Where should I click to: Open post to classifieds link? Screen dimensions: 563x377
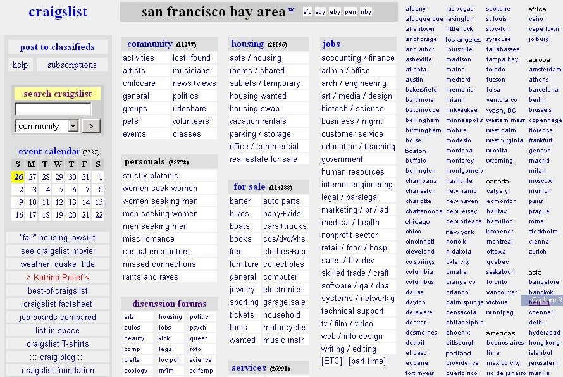click(58, 47)
